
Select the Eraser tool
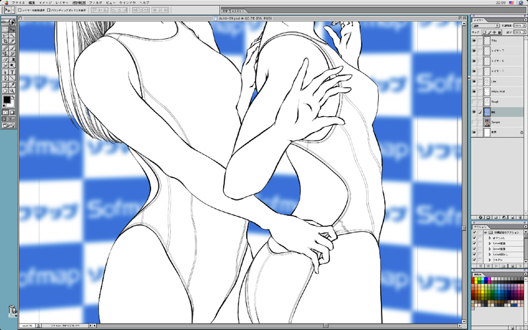coord(5,59)
